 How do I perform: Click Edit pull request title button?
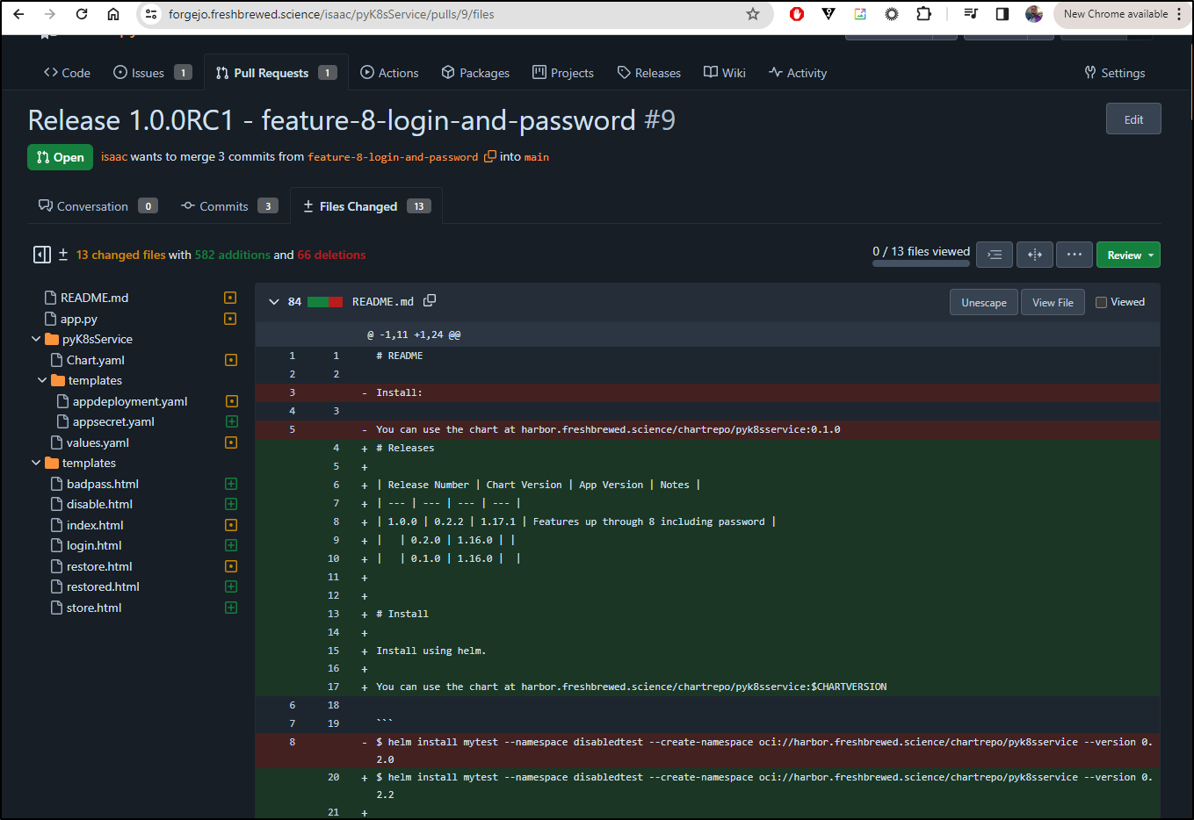(1133, 119)
